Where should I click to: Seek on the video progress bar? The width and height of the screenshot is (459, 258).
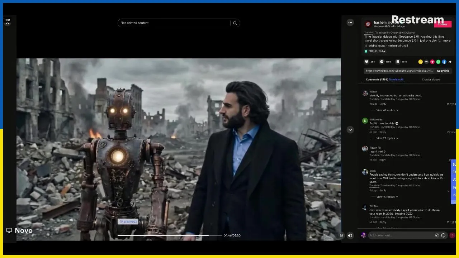(170, 235)
